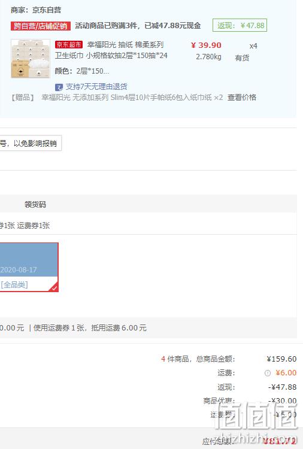303x449 pixels.
Task: Click the 京东超市 red badge
Action: (69, 45)
